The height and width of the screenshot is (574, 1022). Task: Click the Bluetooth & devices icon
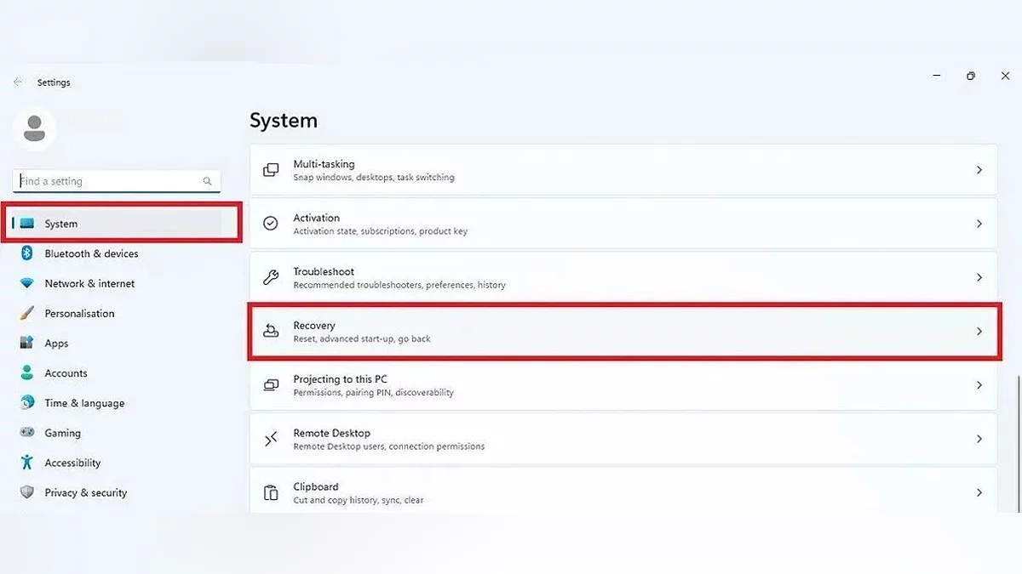(27, 253)
